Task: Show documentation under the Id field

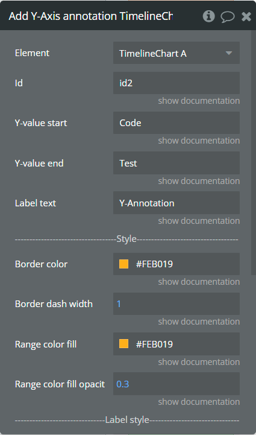Action: tap(199, 101)
